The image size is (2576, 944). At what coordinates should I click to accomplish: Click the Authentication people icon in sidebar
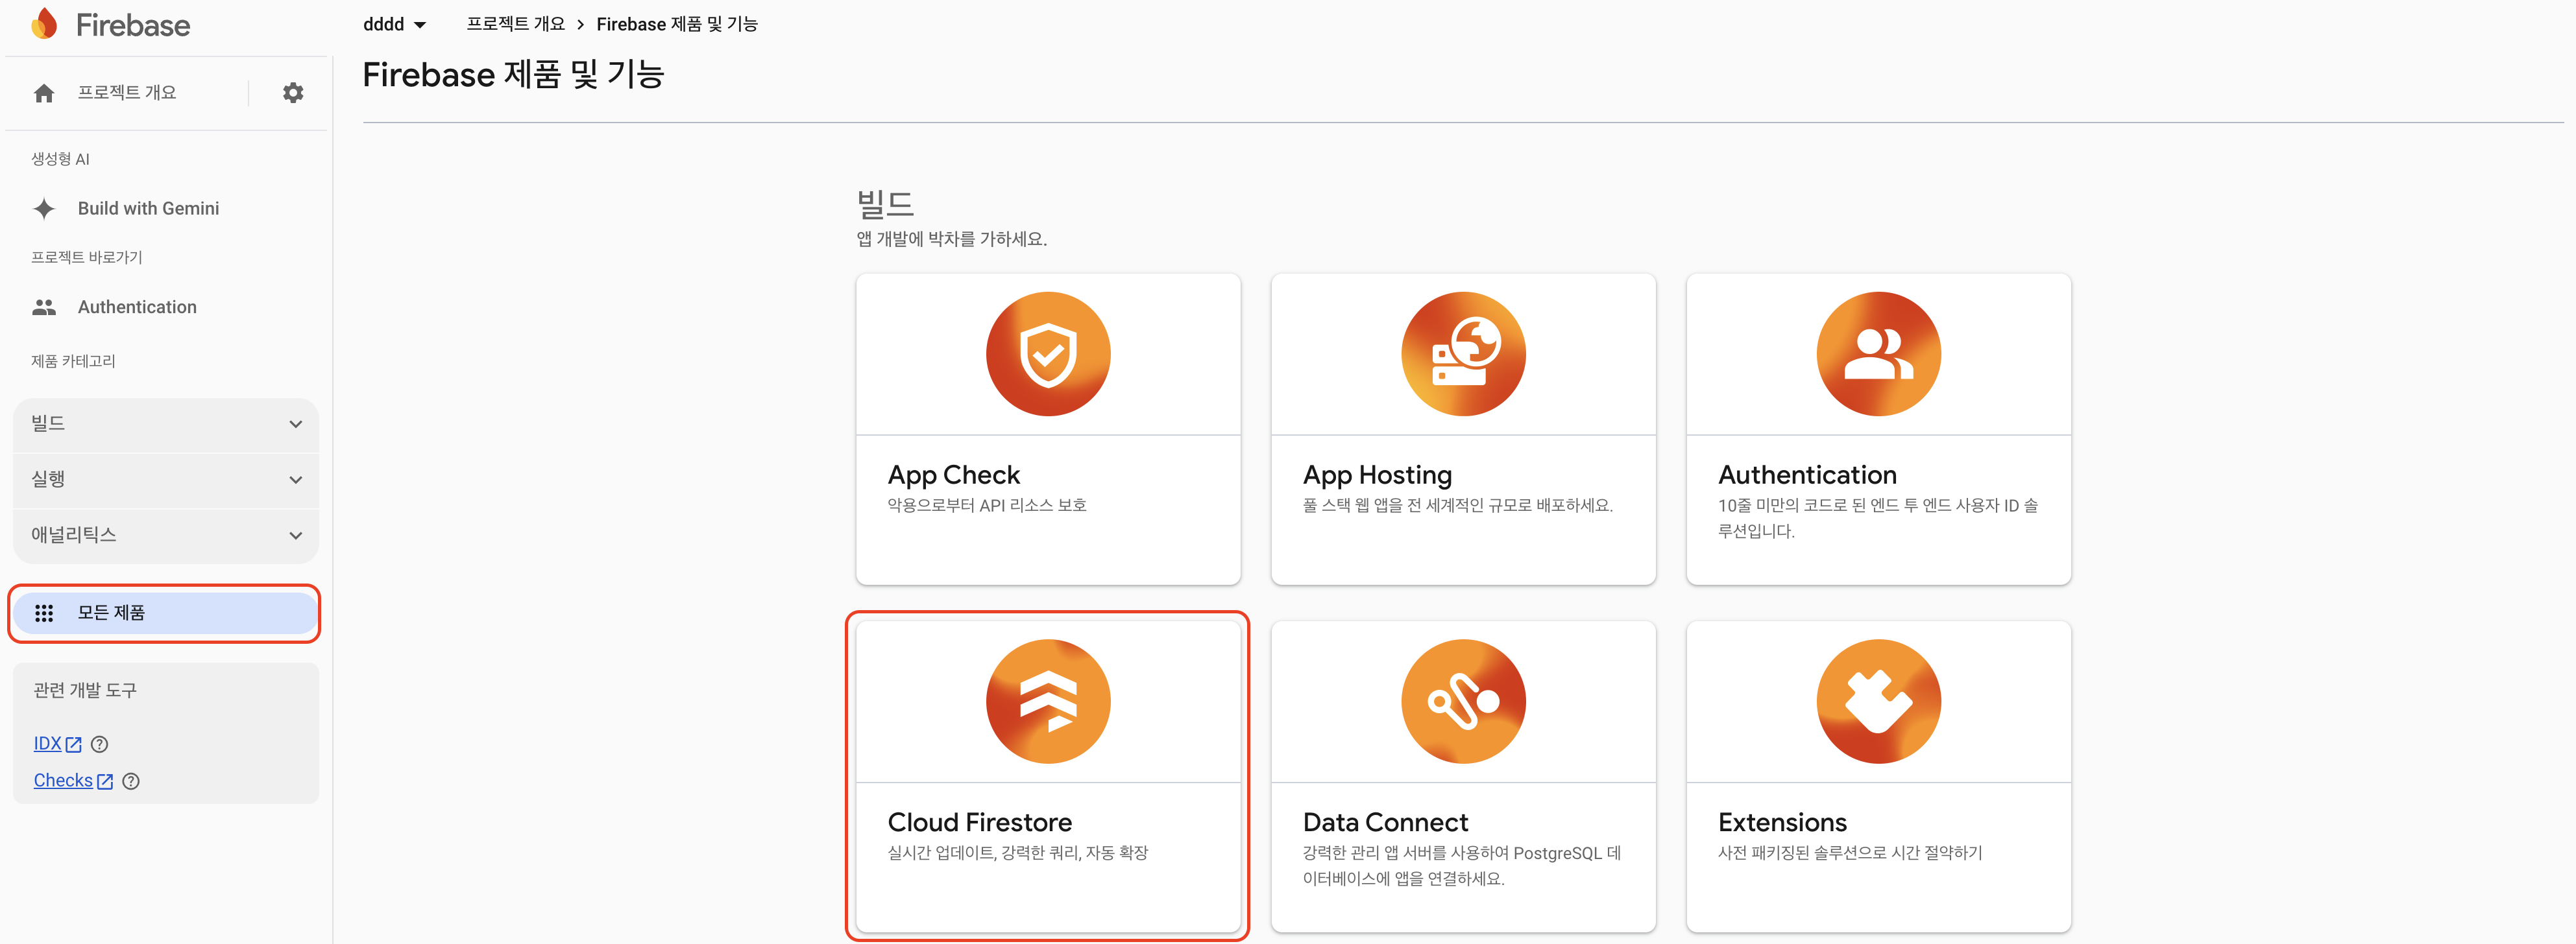coord(44,308)
